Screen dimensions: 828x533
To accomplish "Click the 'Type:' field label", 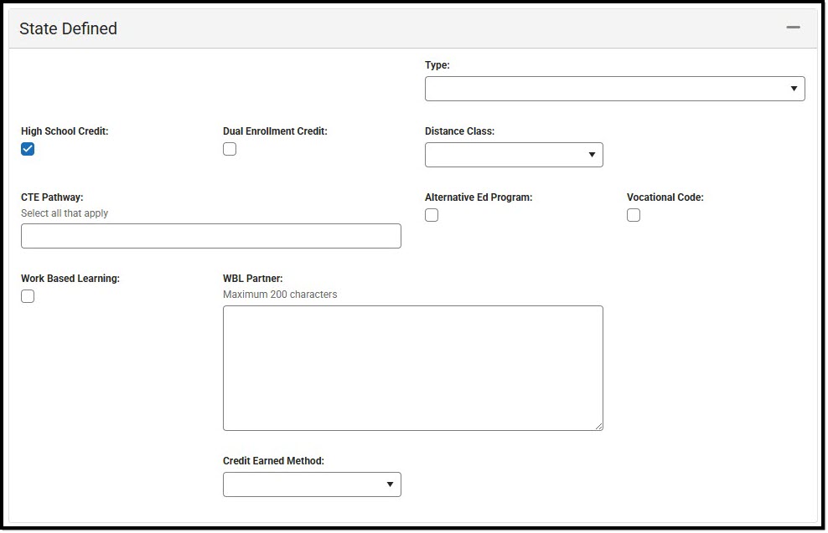I will coord(437,64).
